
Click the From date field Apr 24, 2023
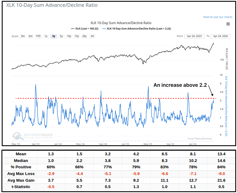pyautogui.click(x=194, y=36)
